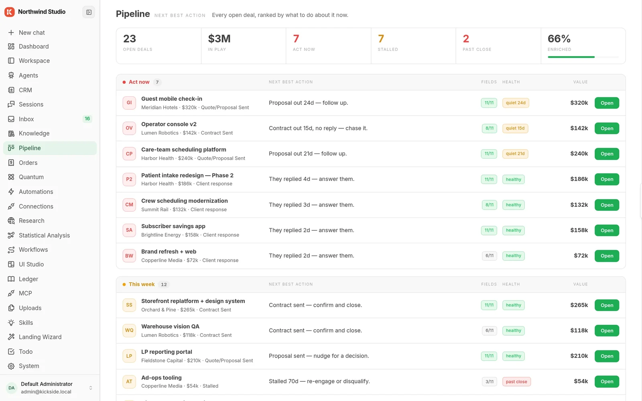Open the Ad-ops tooling deal

607,382
